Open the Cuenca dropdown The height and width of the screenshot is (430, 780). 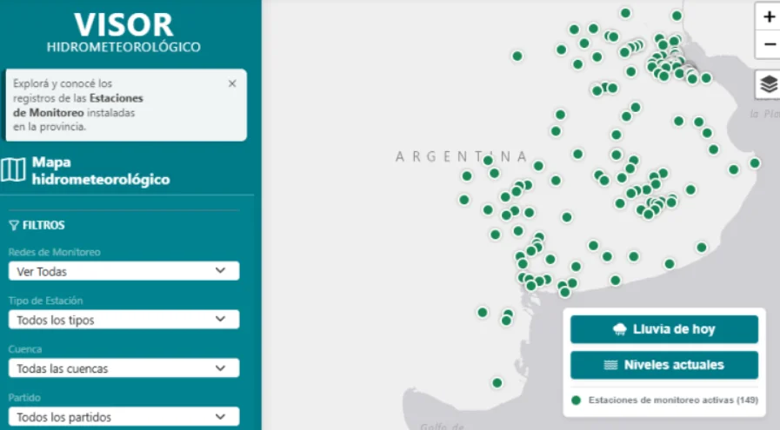coord(123,368)
